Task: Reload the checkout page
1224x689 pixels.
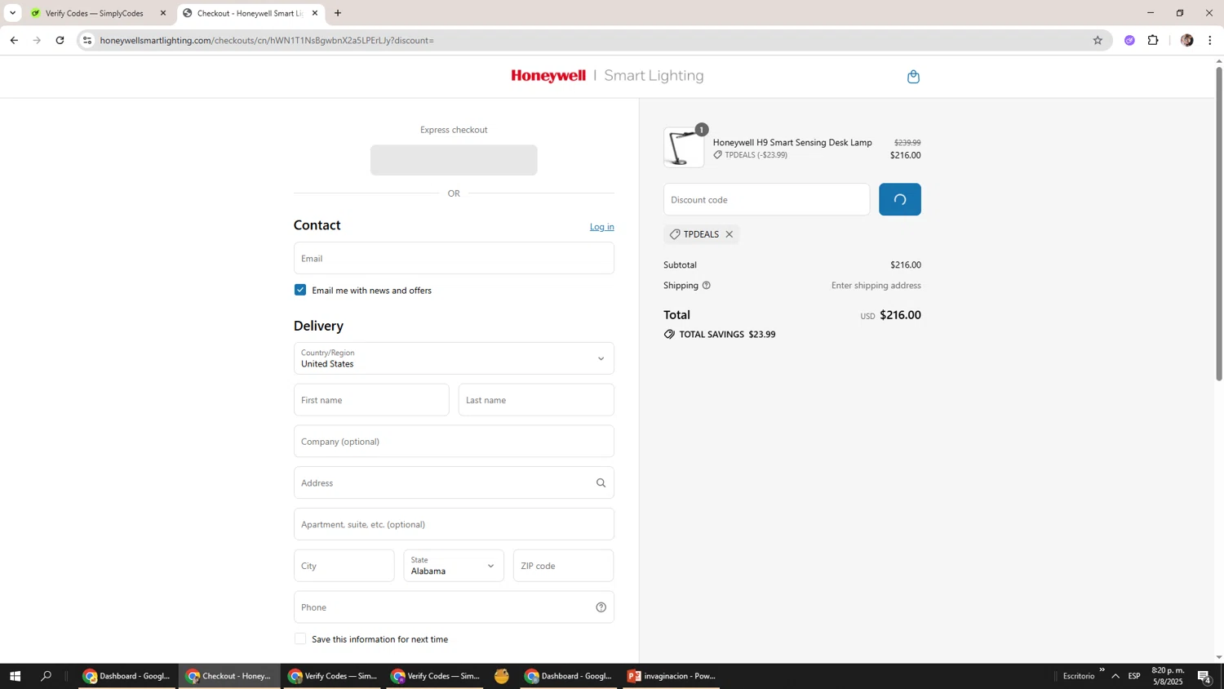Action: [x=60, y=40]
